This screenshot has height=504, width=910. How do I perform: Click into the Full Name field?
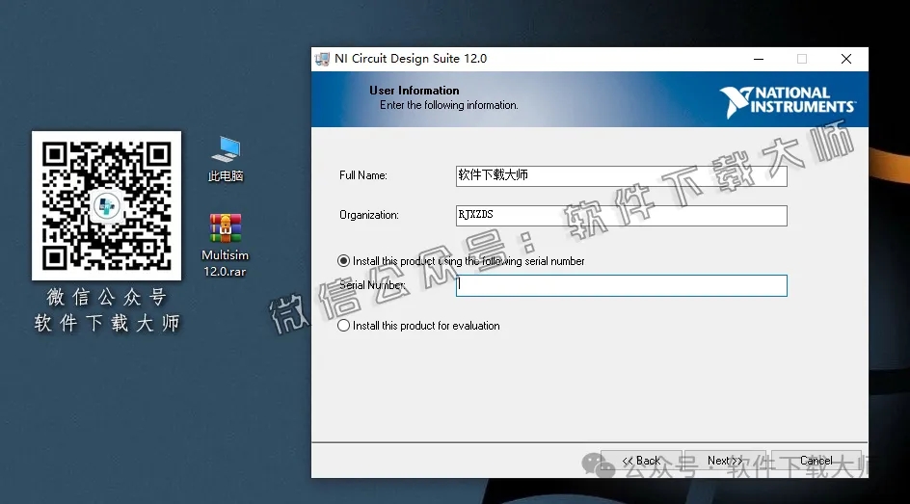tap(621, 176)
